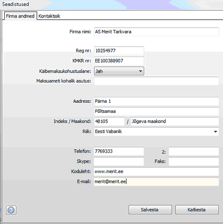Click the Skype: label
This screenshot has width=223, height=224.
click(x=84, y=162)
